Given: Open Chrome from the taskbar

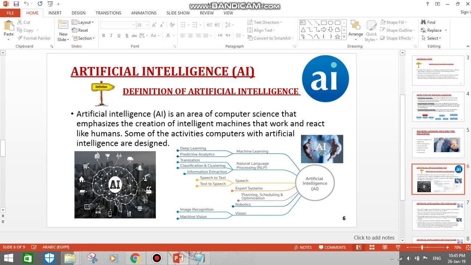Looking at the screenshot, I should tap(135, 258).
